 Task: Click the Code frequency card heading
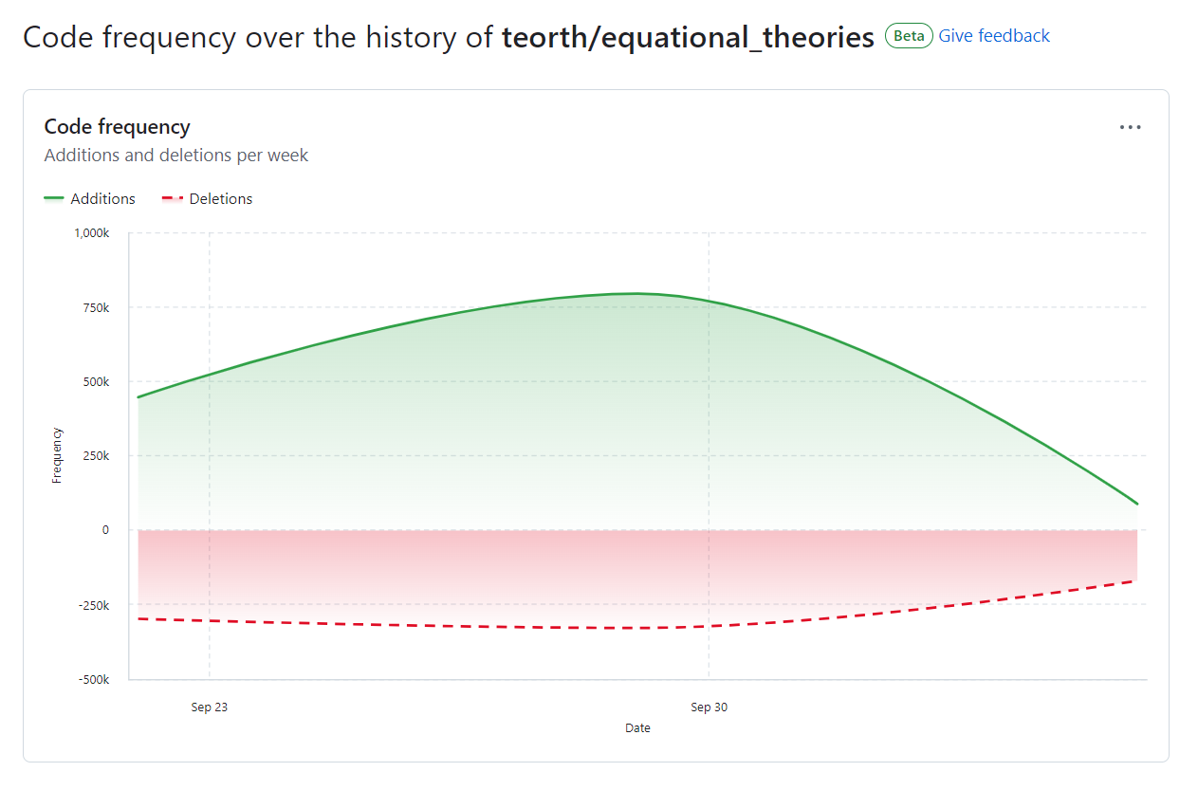[118, 127]
